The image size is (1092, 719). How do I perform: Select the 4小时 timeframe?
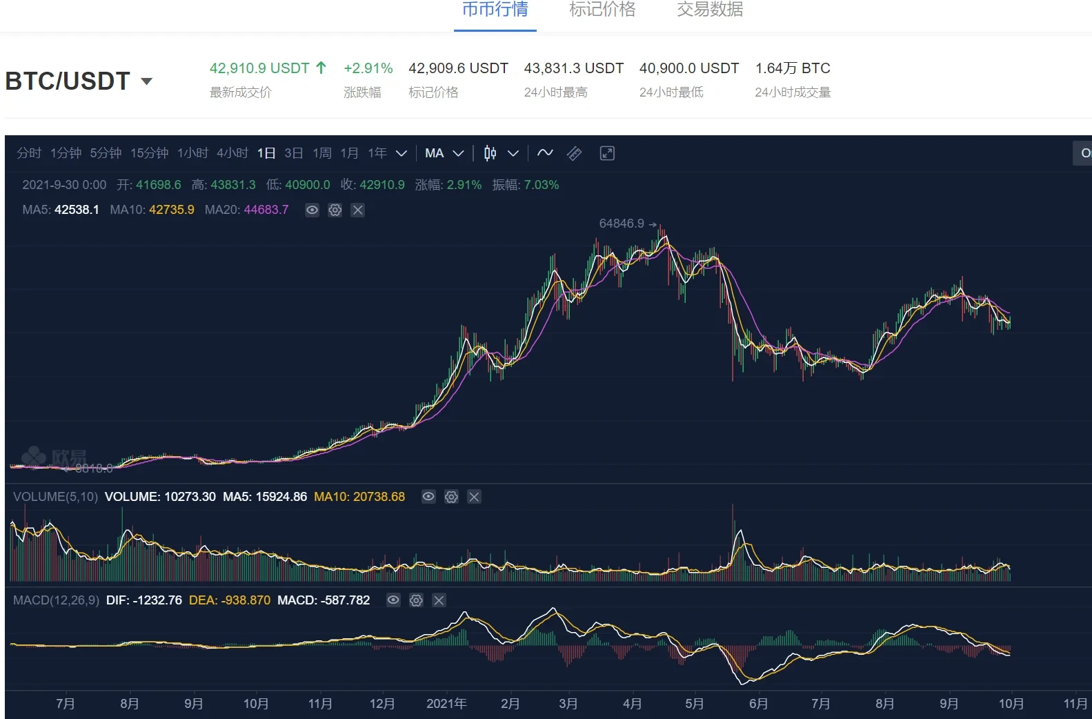tap(232, 153)
